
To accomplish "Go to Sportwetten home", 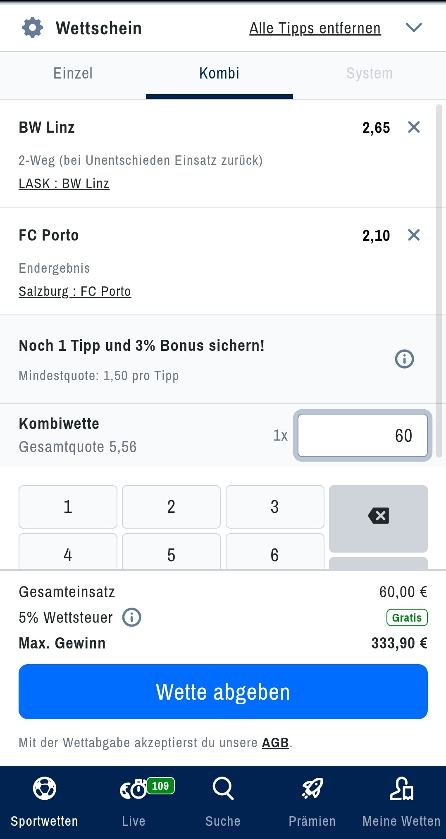I will pos(45,802).
